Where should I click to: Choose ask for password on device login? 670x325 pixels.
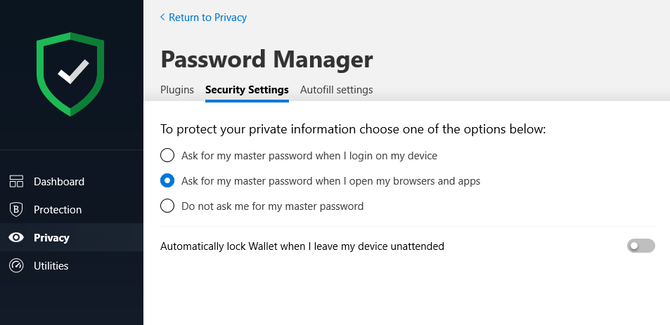pos(167,155)
